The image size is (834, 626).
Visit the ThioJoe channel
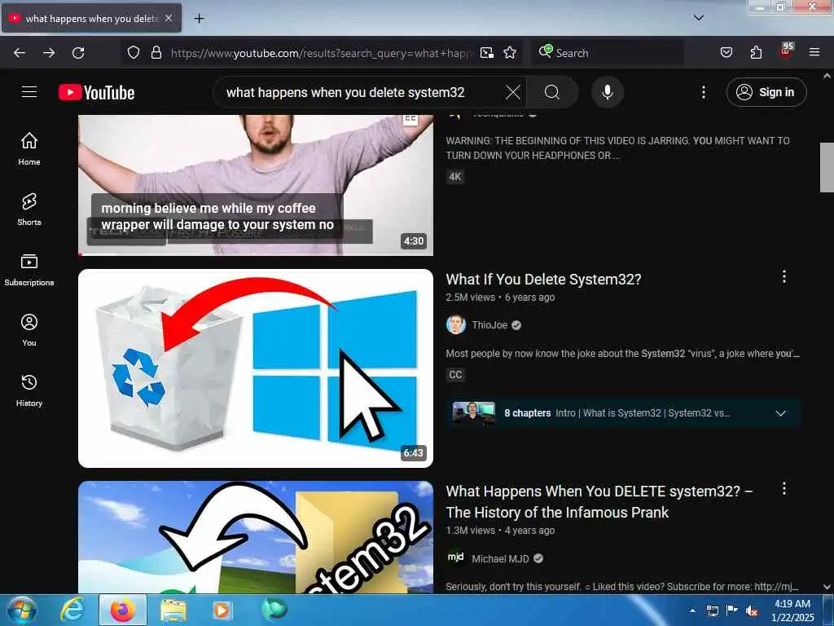click(489, 325)
